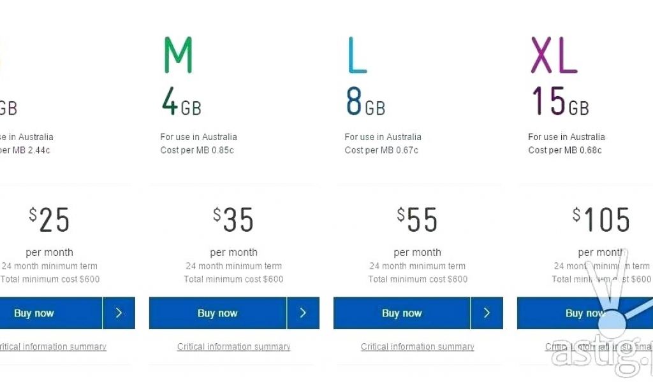The width and height of the screenshot is (653, 382).
Task: Open Critical information summary for the $35 plan
Action: coord(234,347)
